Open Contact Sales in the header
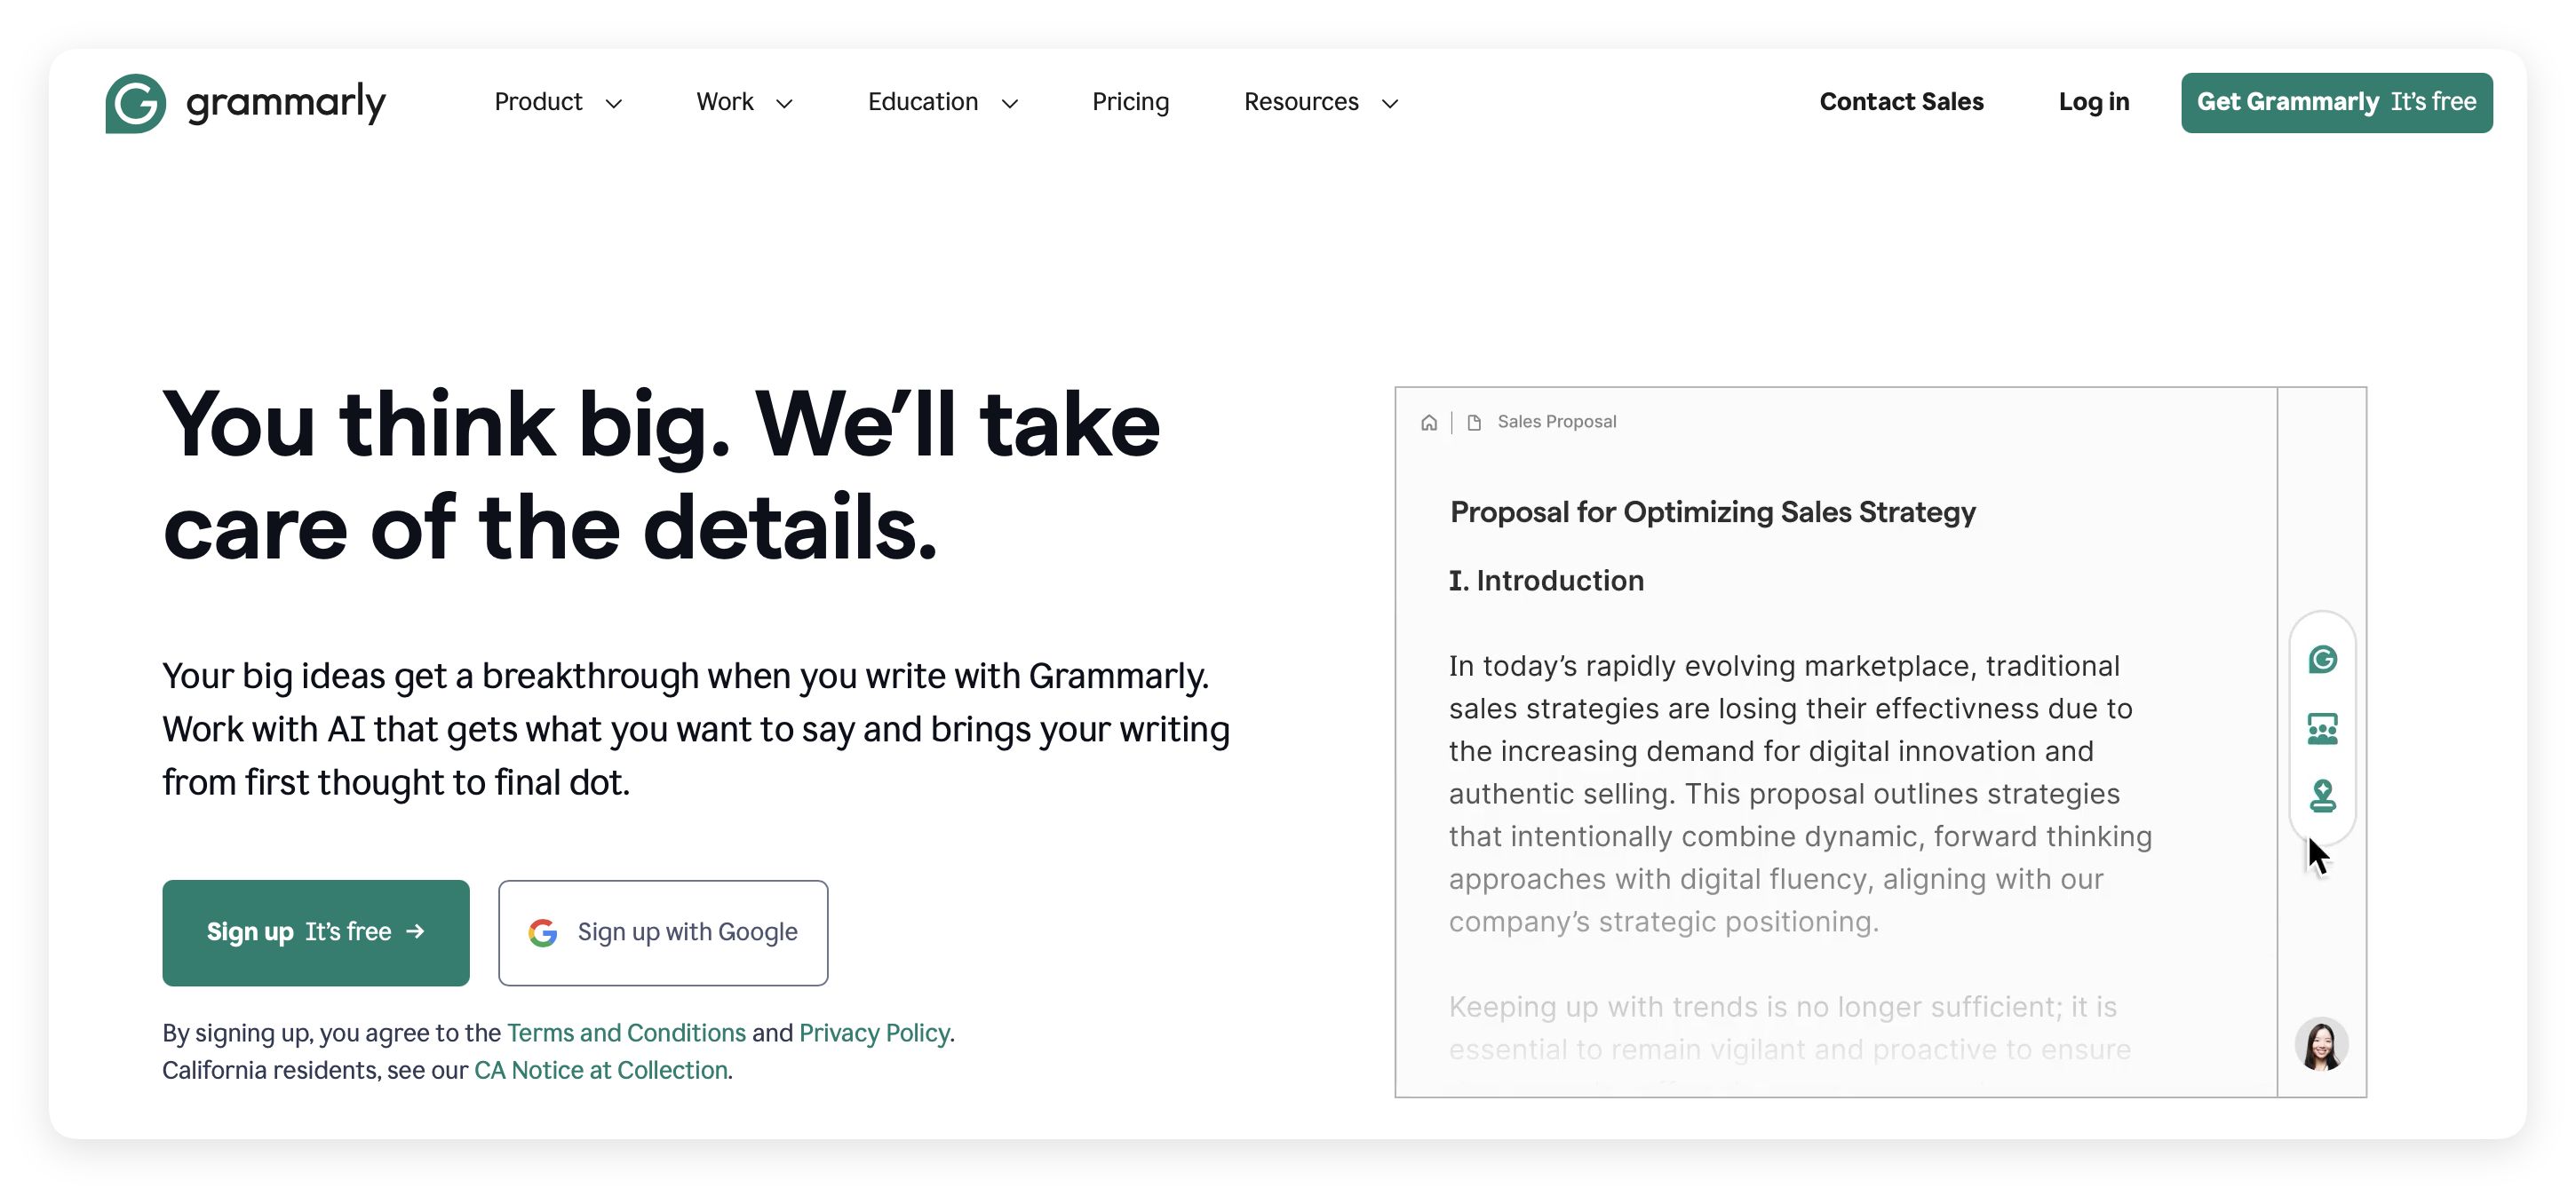 (x=1901, y=102)
